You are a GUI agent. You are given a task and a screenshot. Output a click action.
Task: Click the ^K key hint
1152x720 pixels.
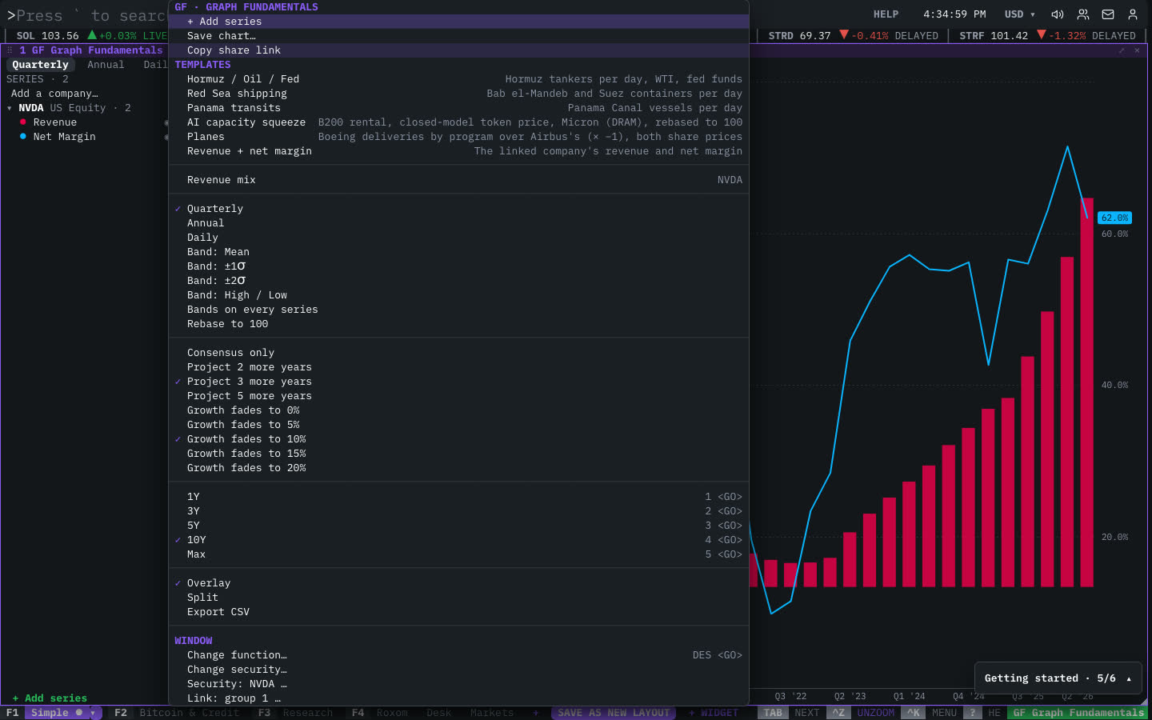point(913,713)
